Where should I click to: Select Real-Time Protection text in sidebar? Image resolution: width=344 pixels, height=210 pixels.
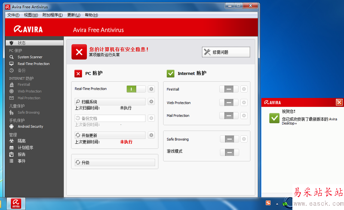(34, 64)
